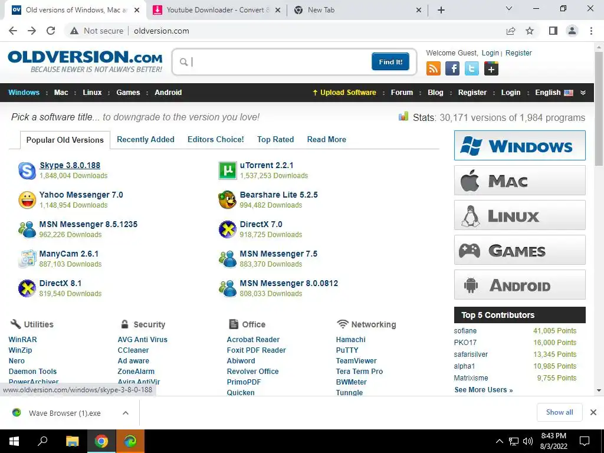Viewport: 604px width, 453px height.
Task: Open TeamViewer link under Networking
Action: [x=356, y=360]
